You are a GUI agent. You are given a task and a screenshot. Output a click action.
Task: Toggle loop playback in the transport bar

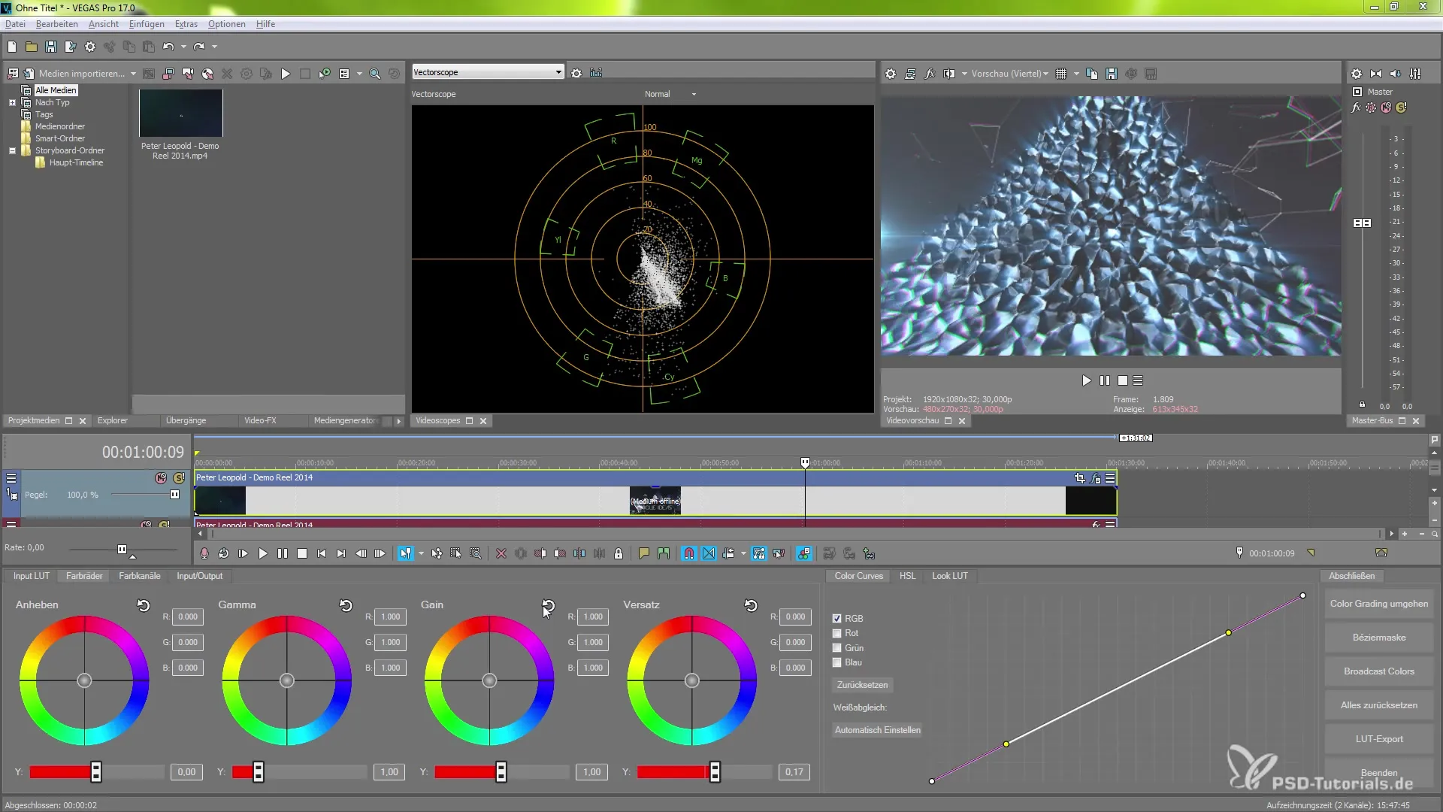(x=224, y=553)
